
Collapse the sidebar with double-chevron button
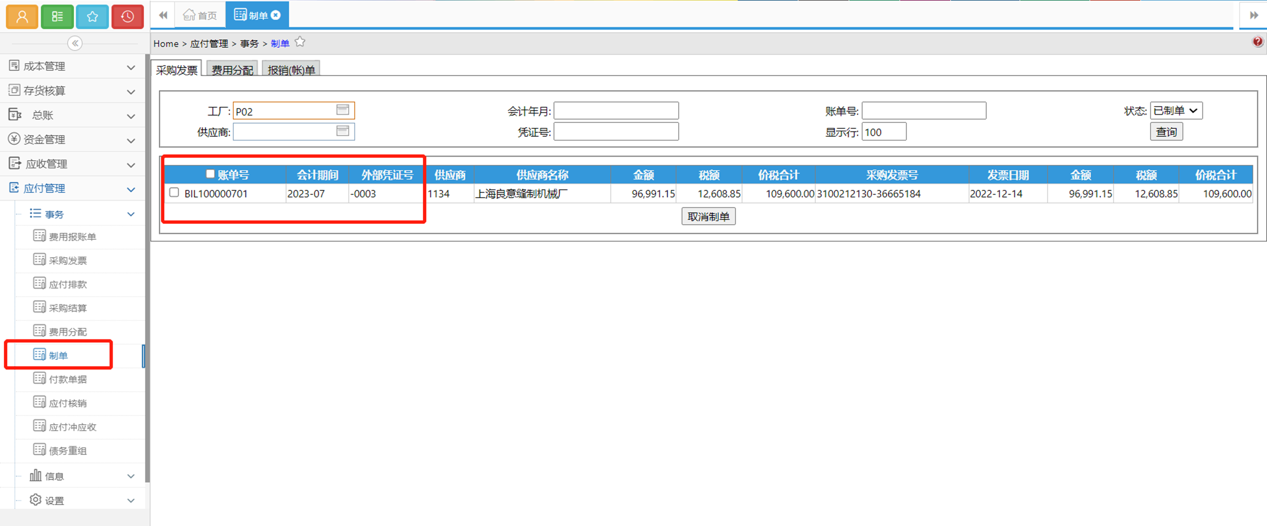pyautogui.click(x=75, y=43)
